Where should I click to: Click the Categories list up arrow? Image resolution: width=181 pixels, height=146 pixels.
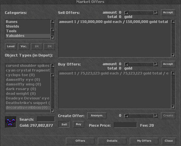coord(53,22)
